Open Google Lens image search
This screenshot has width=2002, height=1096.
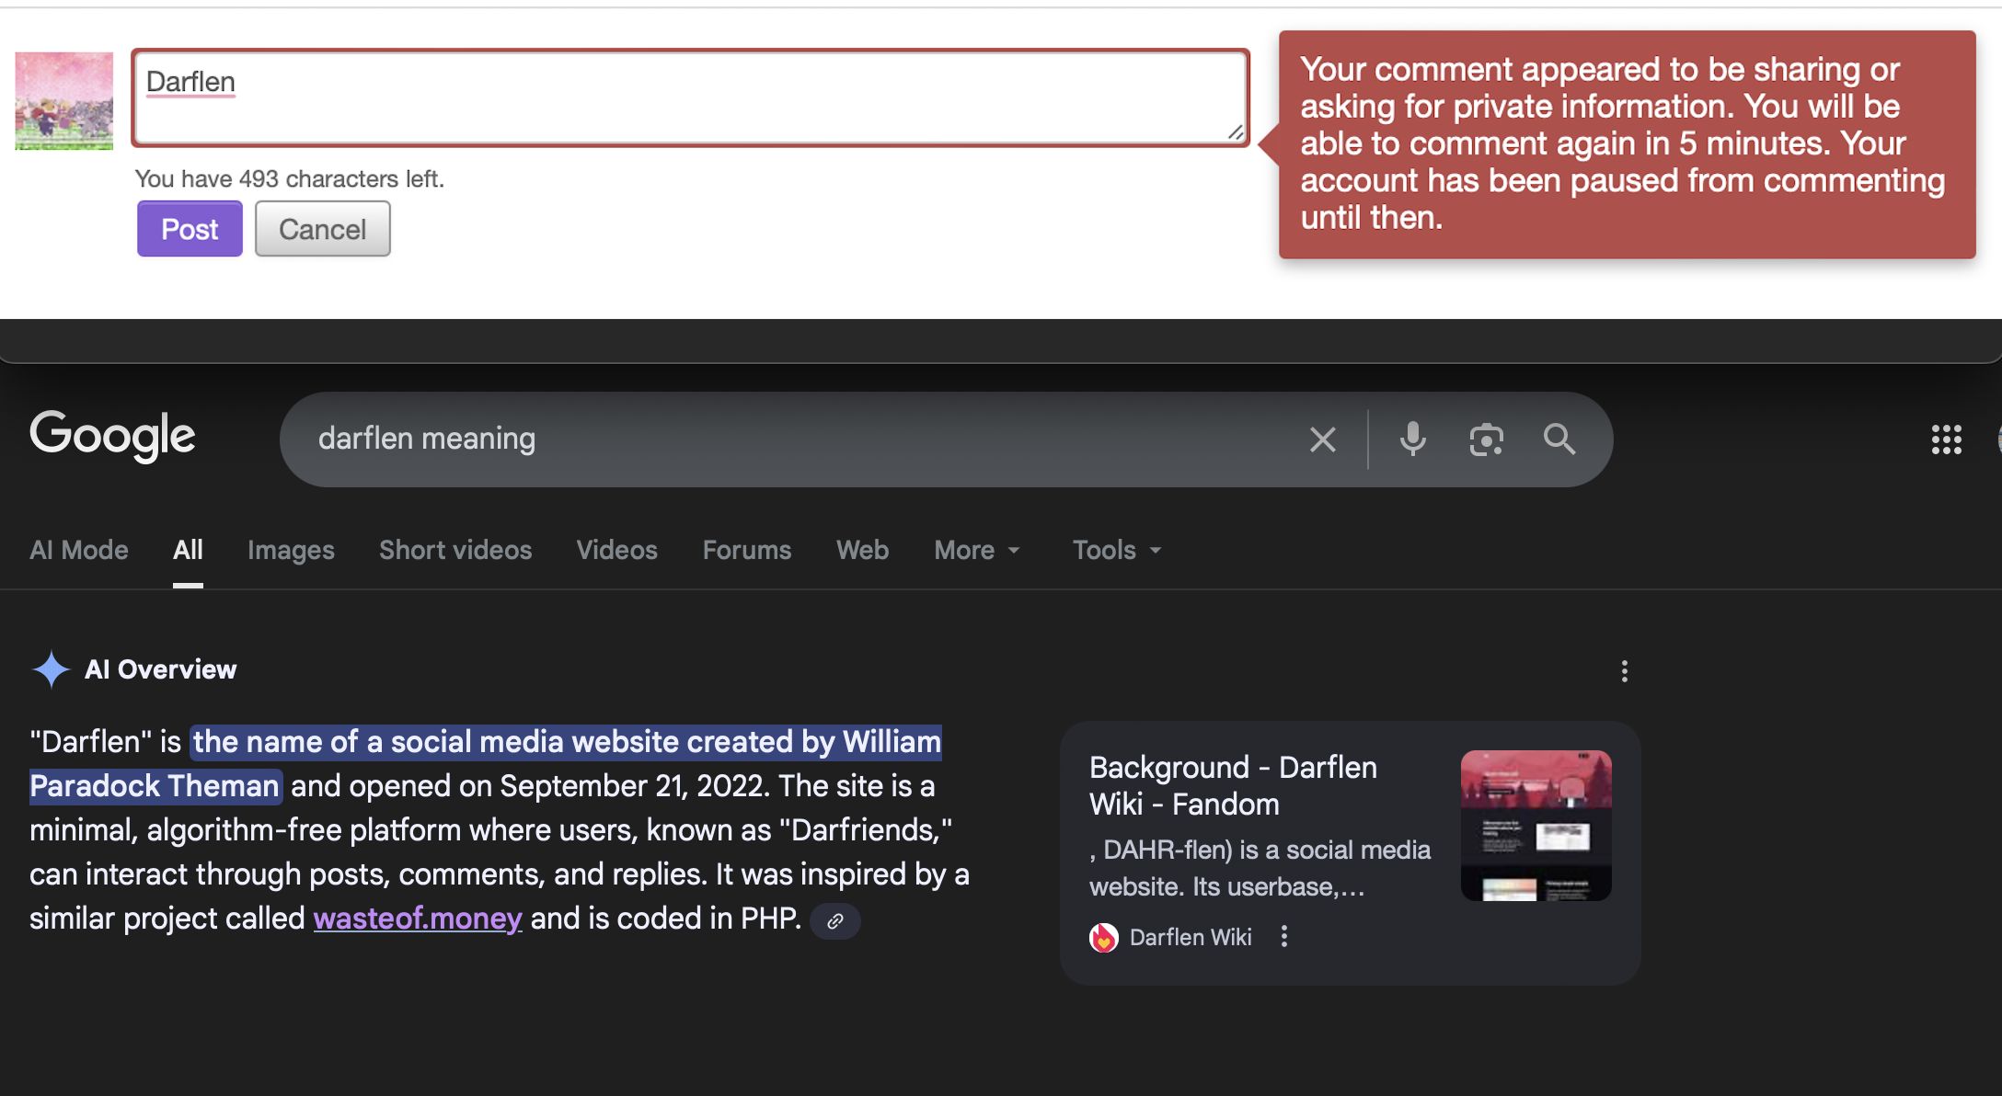pyautogui.click(x=1486, y=440)
